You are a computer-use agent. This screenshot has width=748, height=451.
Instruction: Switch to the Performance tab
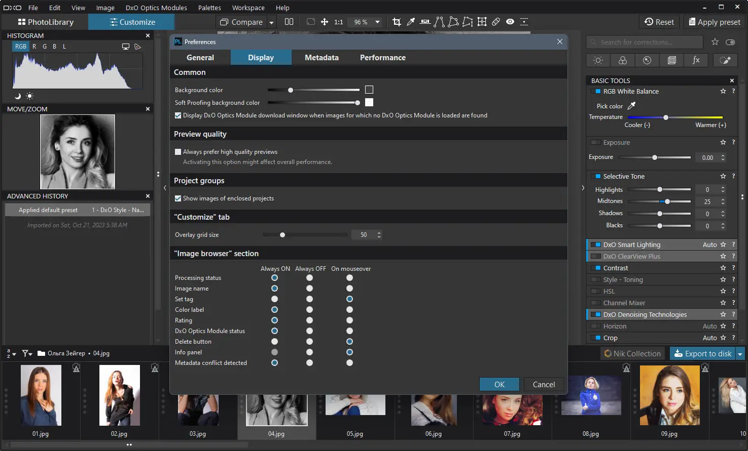(382, 58)
